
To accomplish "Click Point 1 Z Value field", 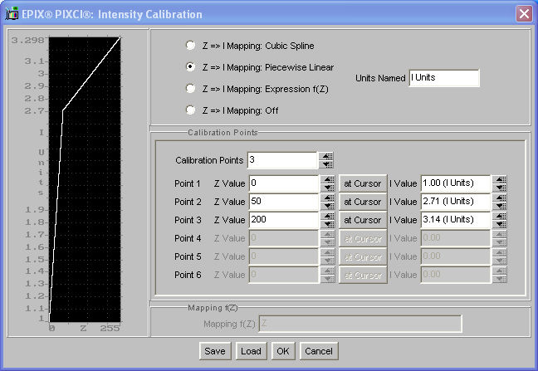I will 284,183.
